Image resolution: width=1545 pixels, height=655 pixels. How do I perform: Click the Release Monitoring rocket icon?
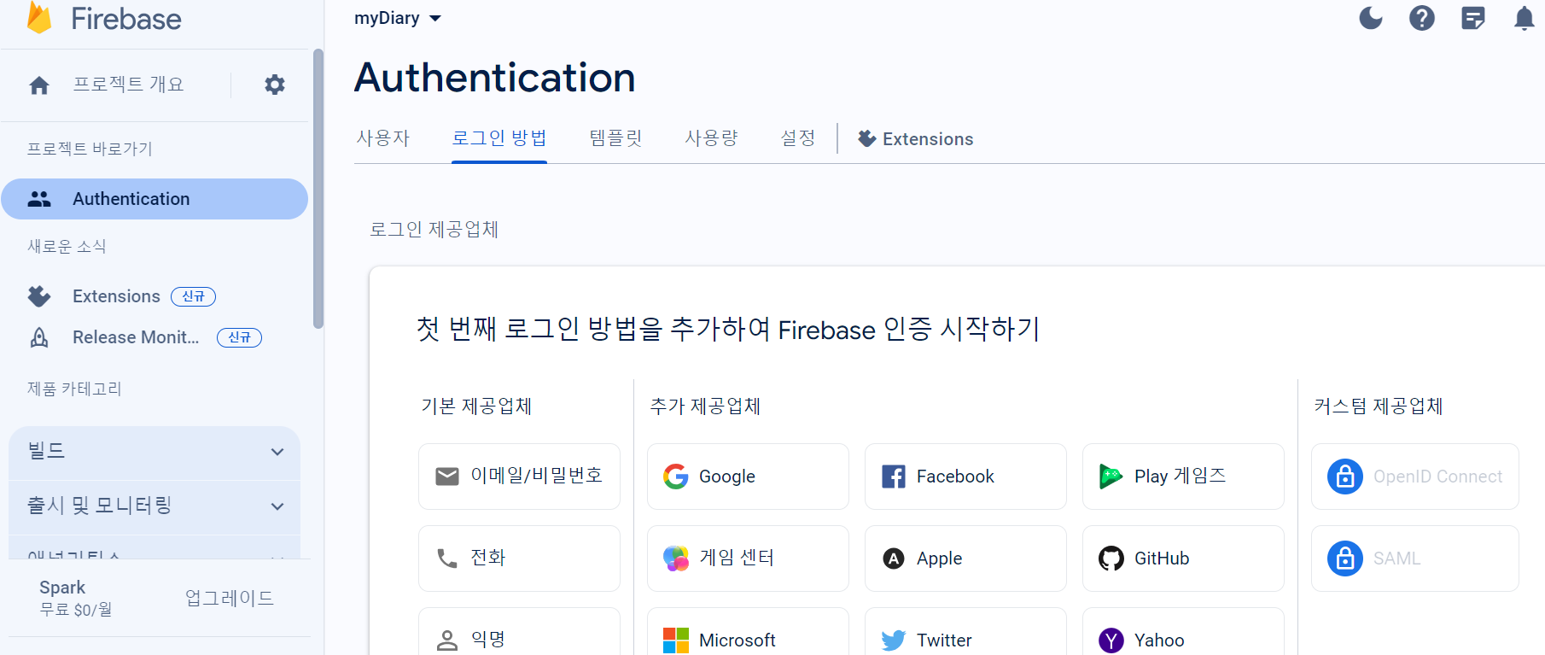coord(39,337)
